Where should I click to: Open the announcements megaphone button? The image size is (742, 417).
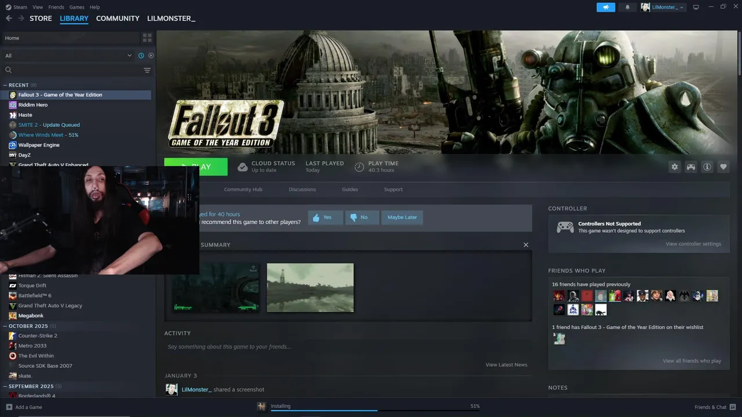click(x=606, y=7)
